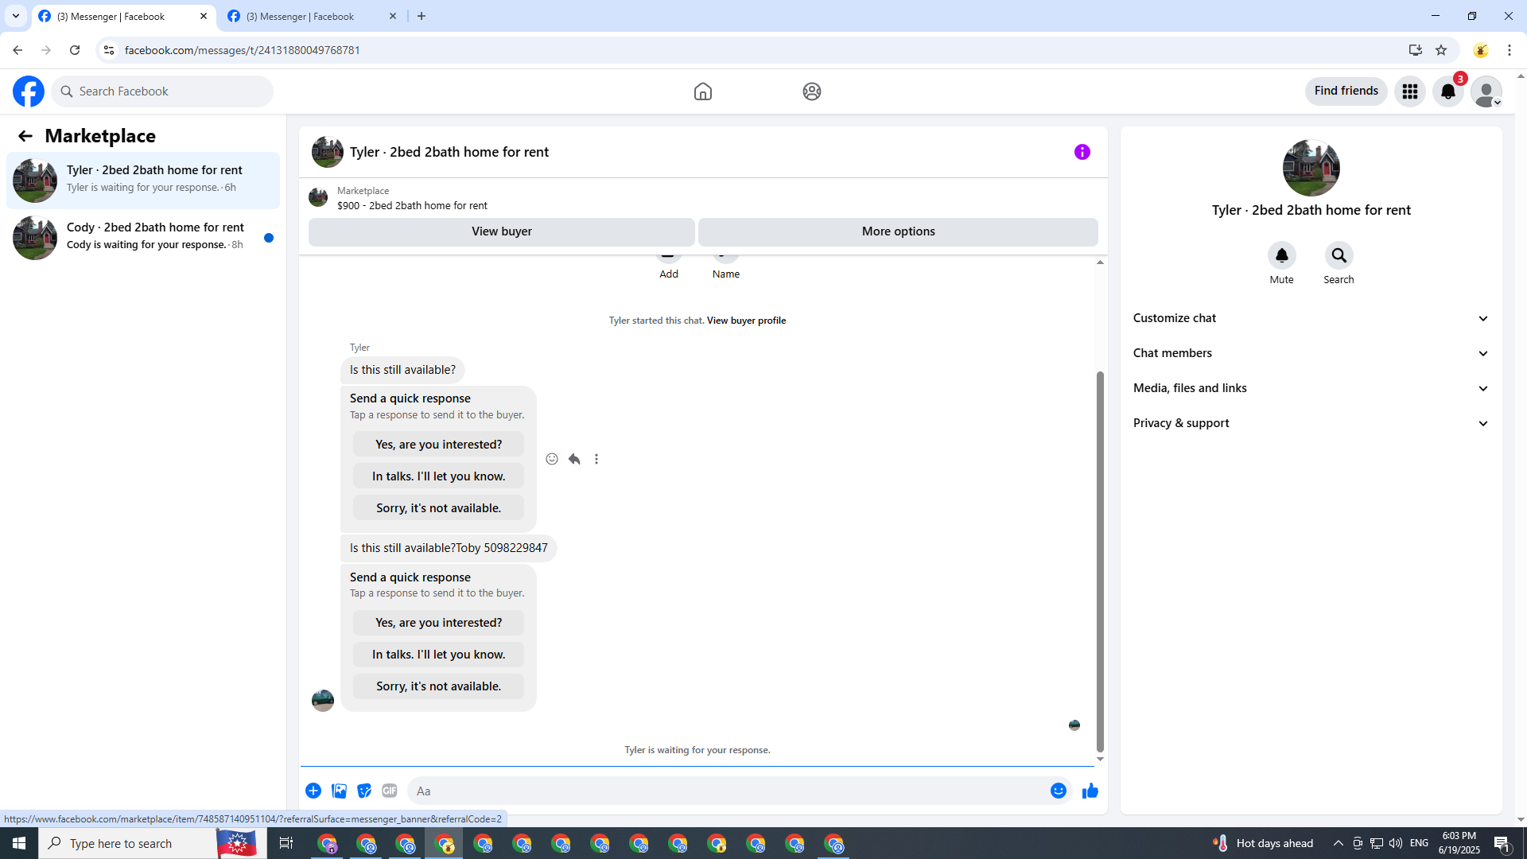Bookmark this page with the star icon

1441,50
